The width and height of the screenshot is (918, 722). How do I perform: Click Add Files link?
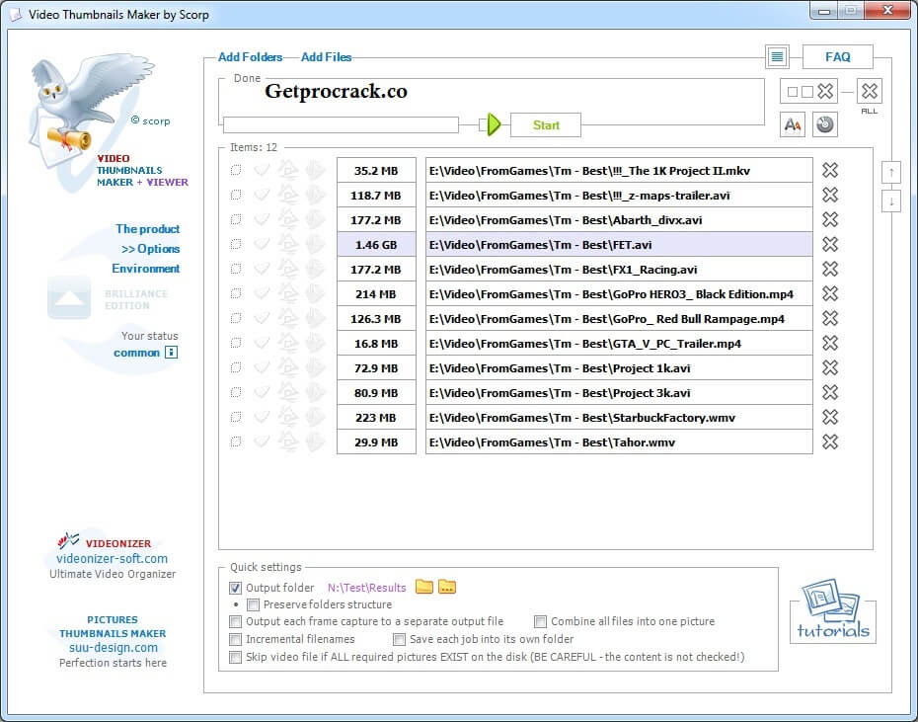[x=326, y=57]
